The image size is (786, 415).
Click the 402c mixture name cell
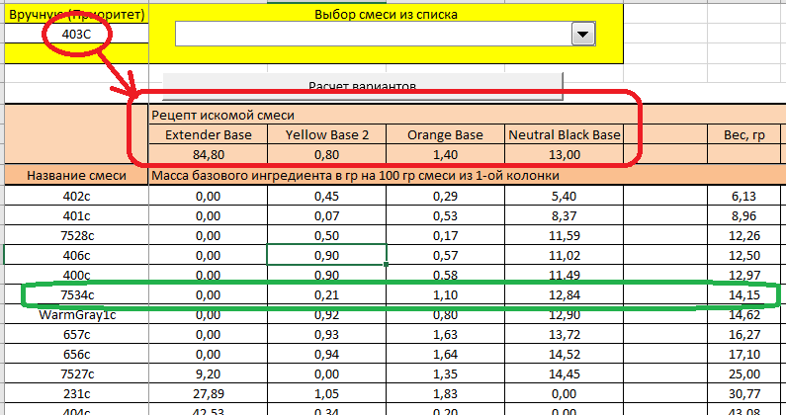[x=76, y=197]
